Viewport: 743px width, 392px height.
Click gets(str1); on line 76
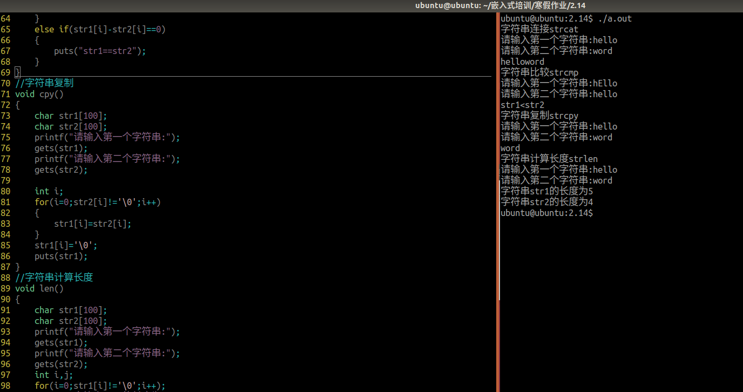[61, 148]
